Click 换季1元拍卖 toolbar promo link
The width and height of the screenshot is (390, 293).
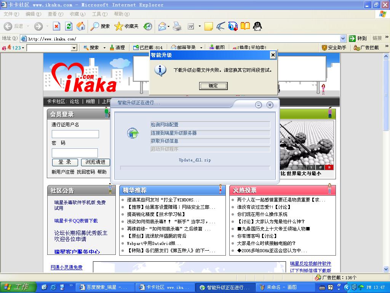[x=250, y=47]
